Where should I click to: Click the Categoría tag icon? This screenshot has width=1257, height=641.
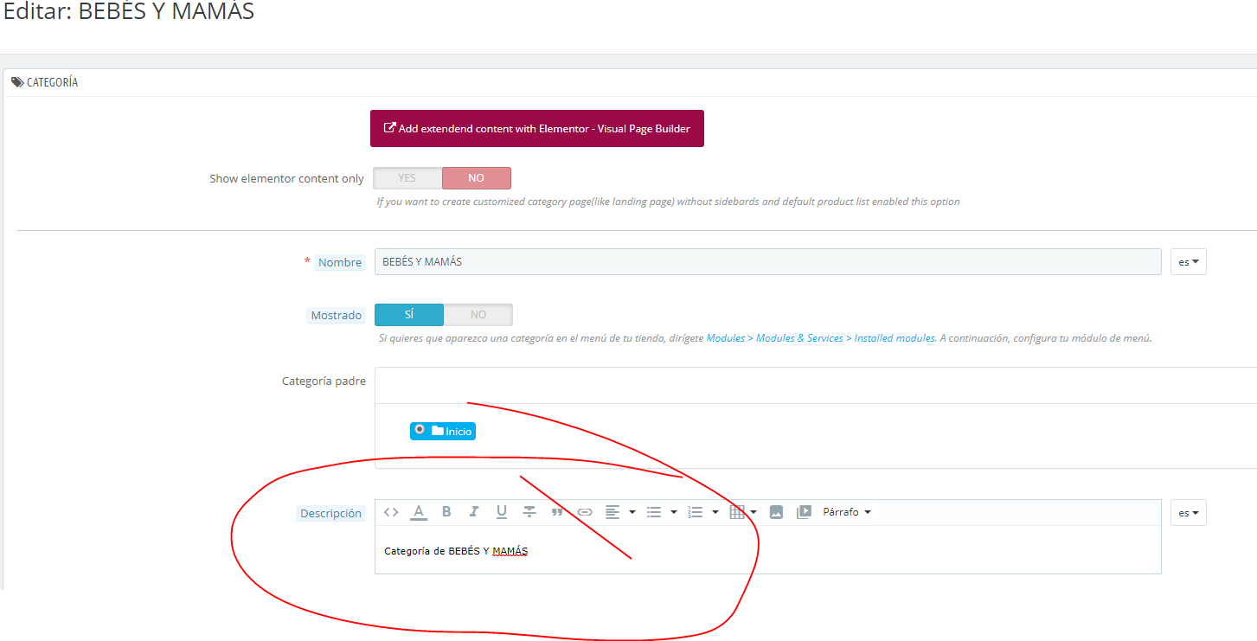(x=16, y=82)
